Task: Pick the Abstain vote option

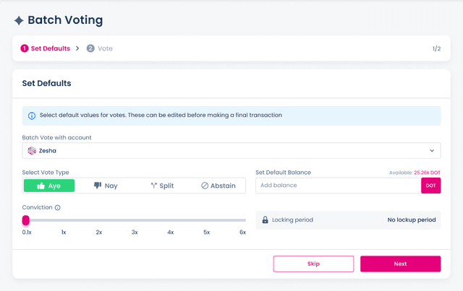Action: click(x=218, y=186)
